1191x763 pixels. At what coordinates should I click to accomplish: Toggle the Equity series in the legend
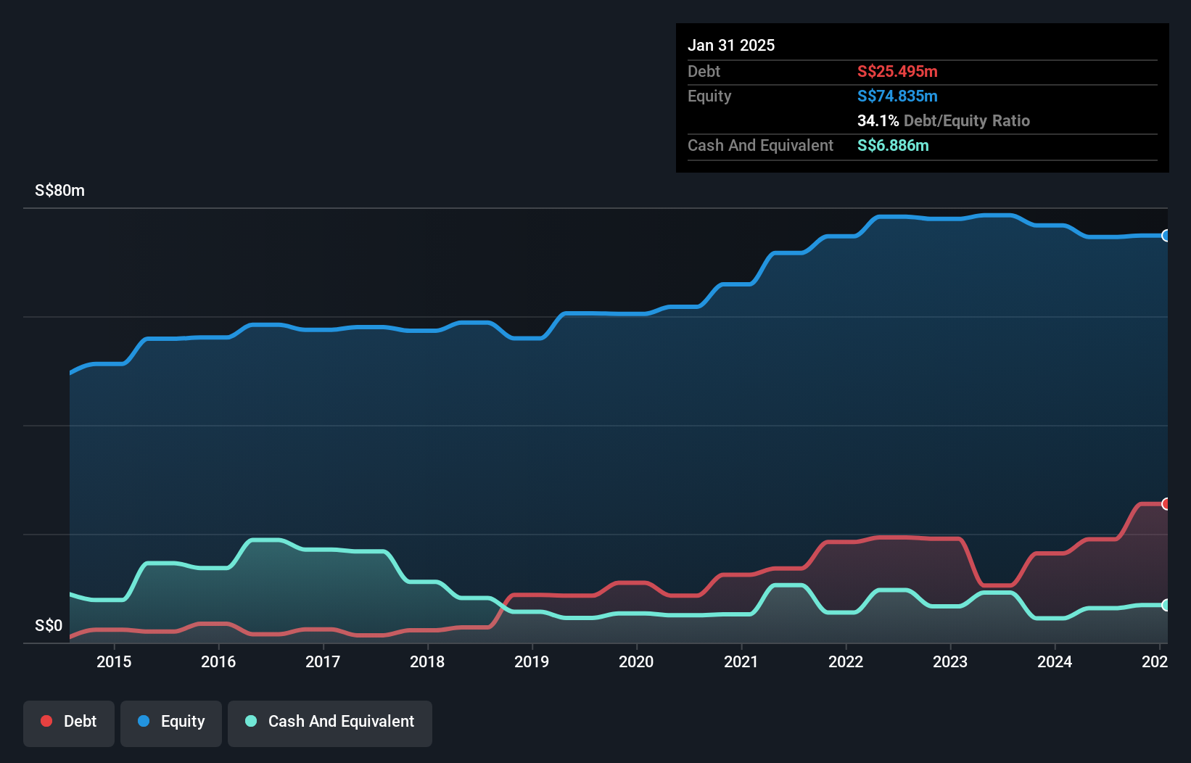pos(171,722)
